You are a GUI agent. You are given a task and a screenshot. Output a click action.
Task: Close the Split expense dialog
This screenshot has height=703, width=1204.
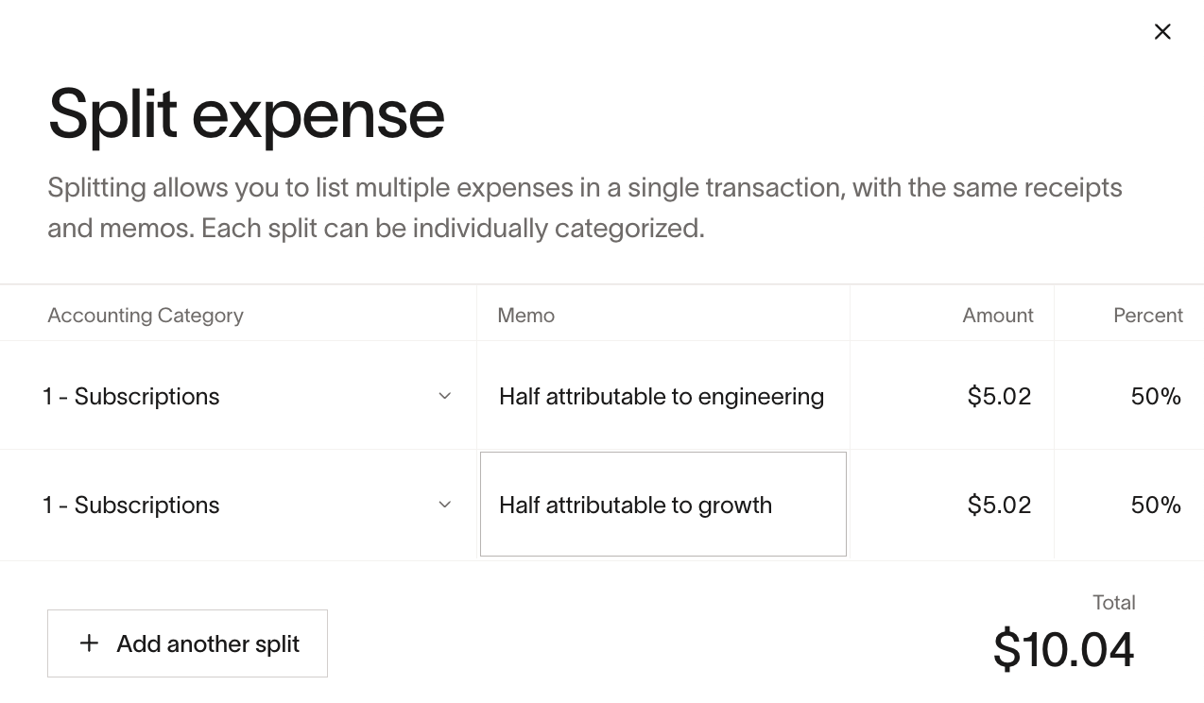coord(1162,32)
